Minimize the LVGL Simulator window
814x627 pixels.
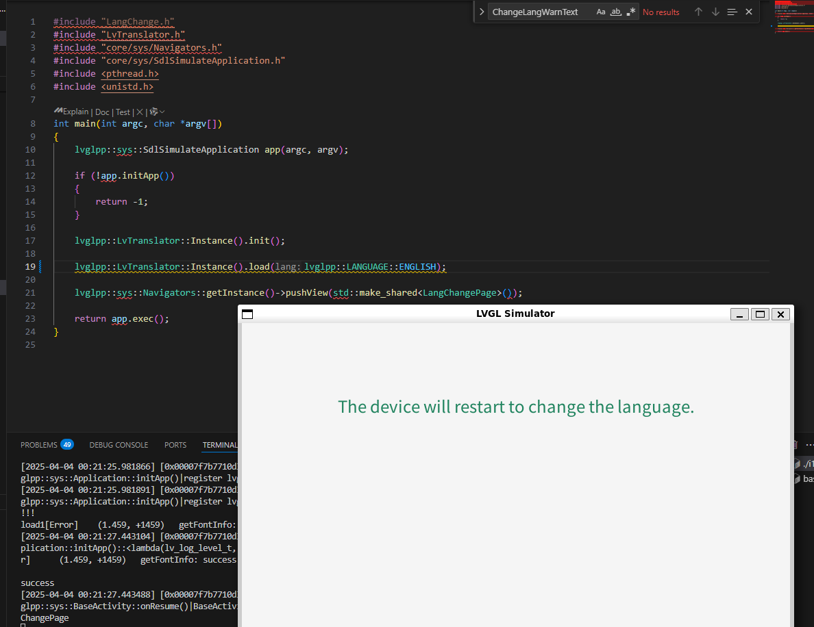pos(739,314)
